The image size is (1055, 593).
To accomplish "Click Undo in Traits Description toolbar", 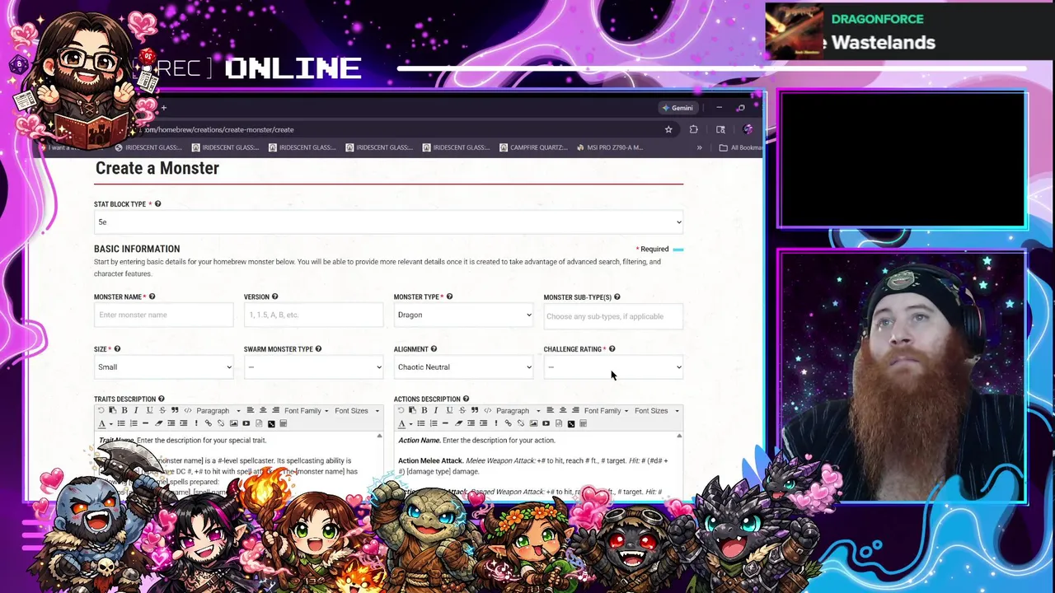I will click(x=101, y=410).
